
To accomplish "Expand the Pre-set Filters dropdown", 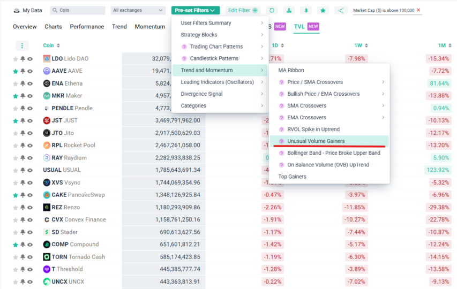I will (x=196, y=10).
